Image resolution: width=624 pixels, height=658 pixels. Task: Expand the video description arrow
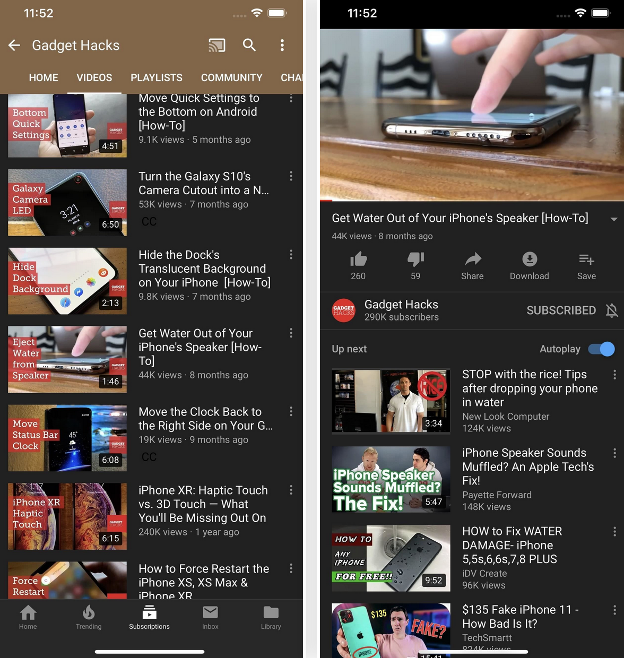click(613, 219)
